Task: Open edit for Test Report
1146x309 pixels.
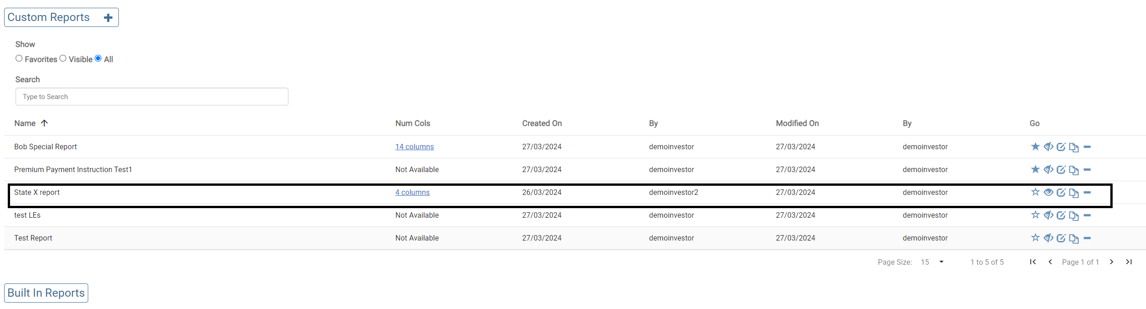Action: coord(1061,238)
